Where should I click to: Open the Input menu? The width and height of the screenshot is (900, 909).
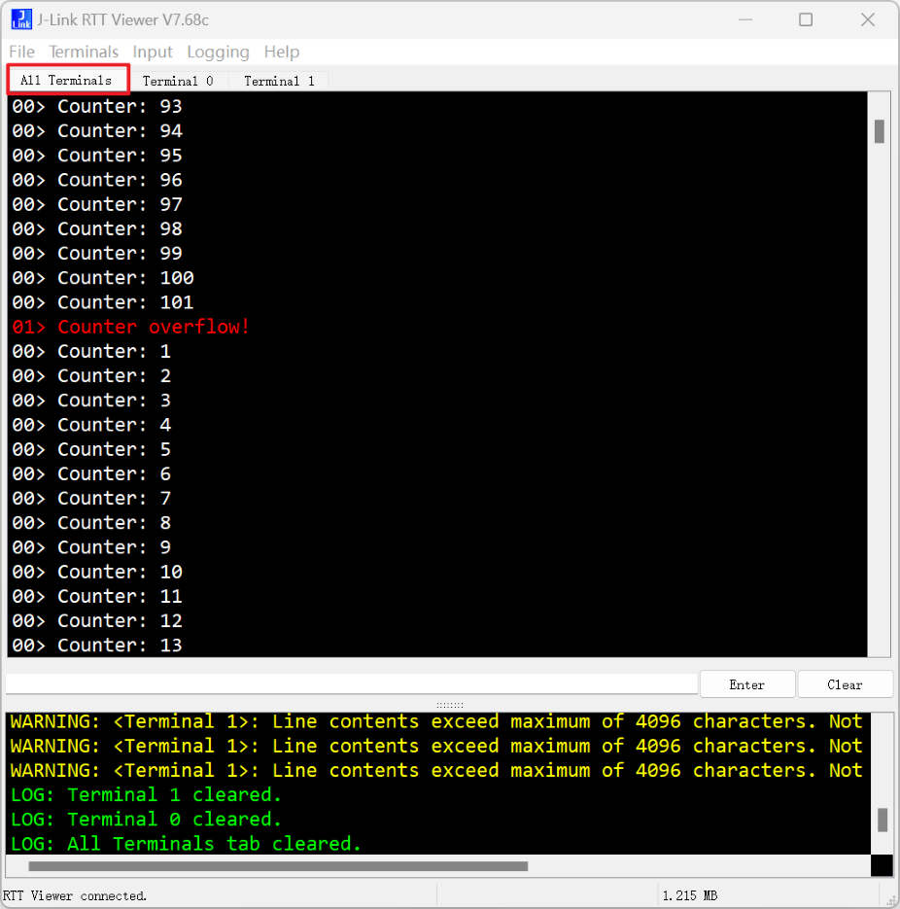coord(153,52)
